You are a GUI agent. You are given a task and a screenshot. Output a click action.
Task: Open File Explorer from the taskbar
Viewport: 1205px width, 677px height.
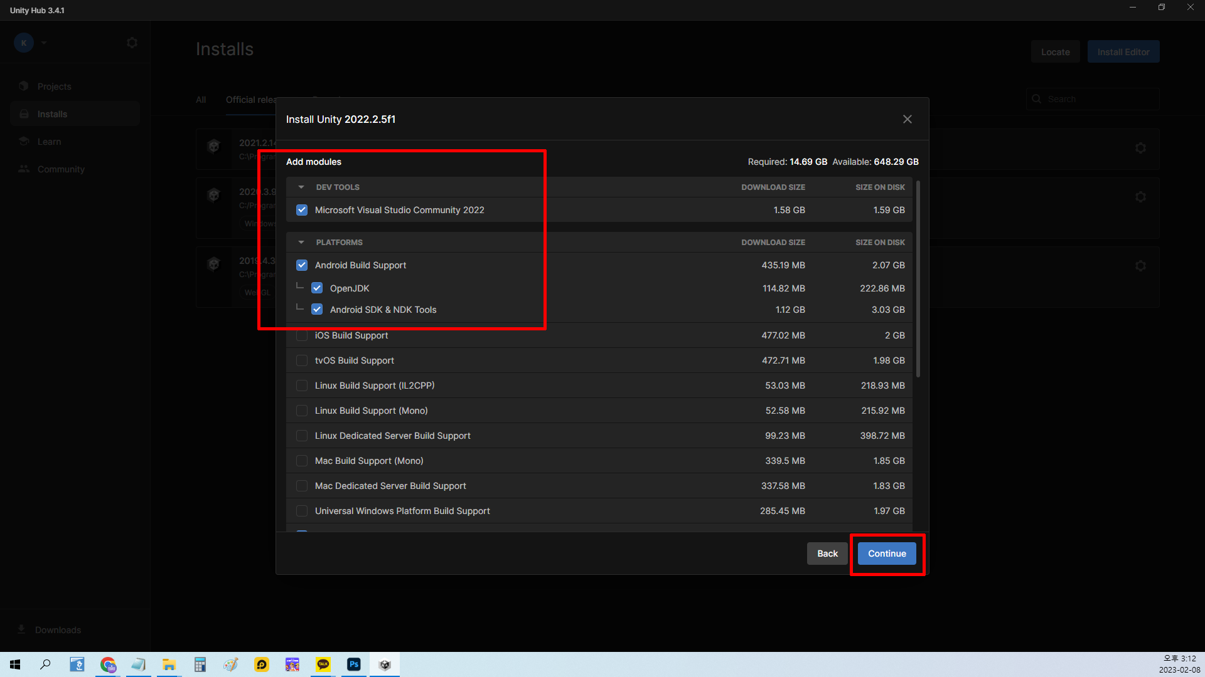pyautogui.click(x=169, y=664)
